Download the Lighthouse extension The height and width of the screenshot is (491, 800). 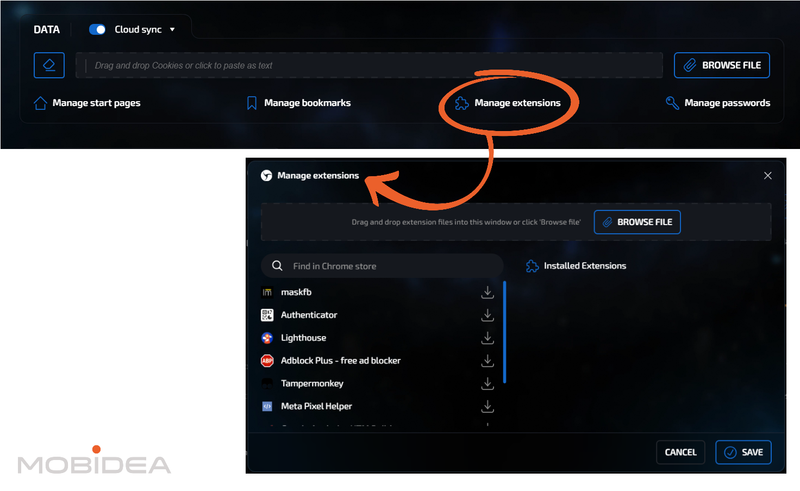click(x=487, y=338)
